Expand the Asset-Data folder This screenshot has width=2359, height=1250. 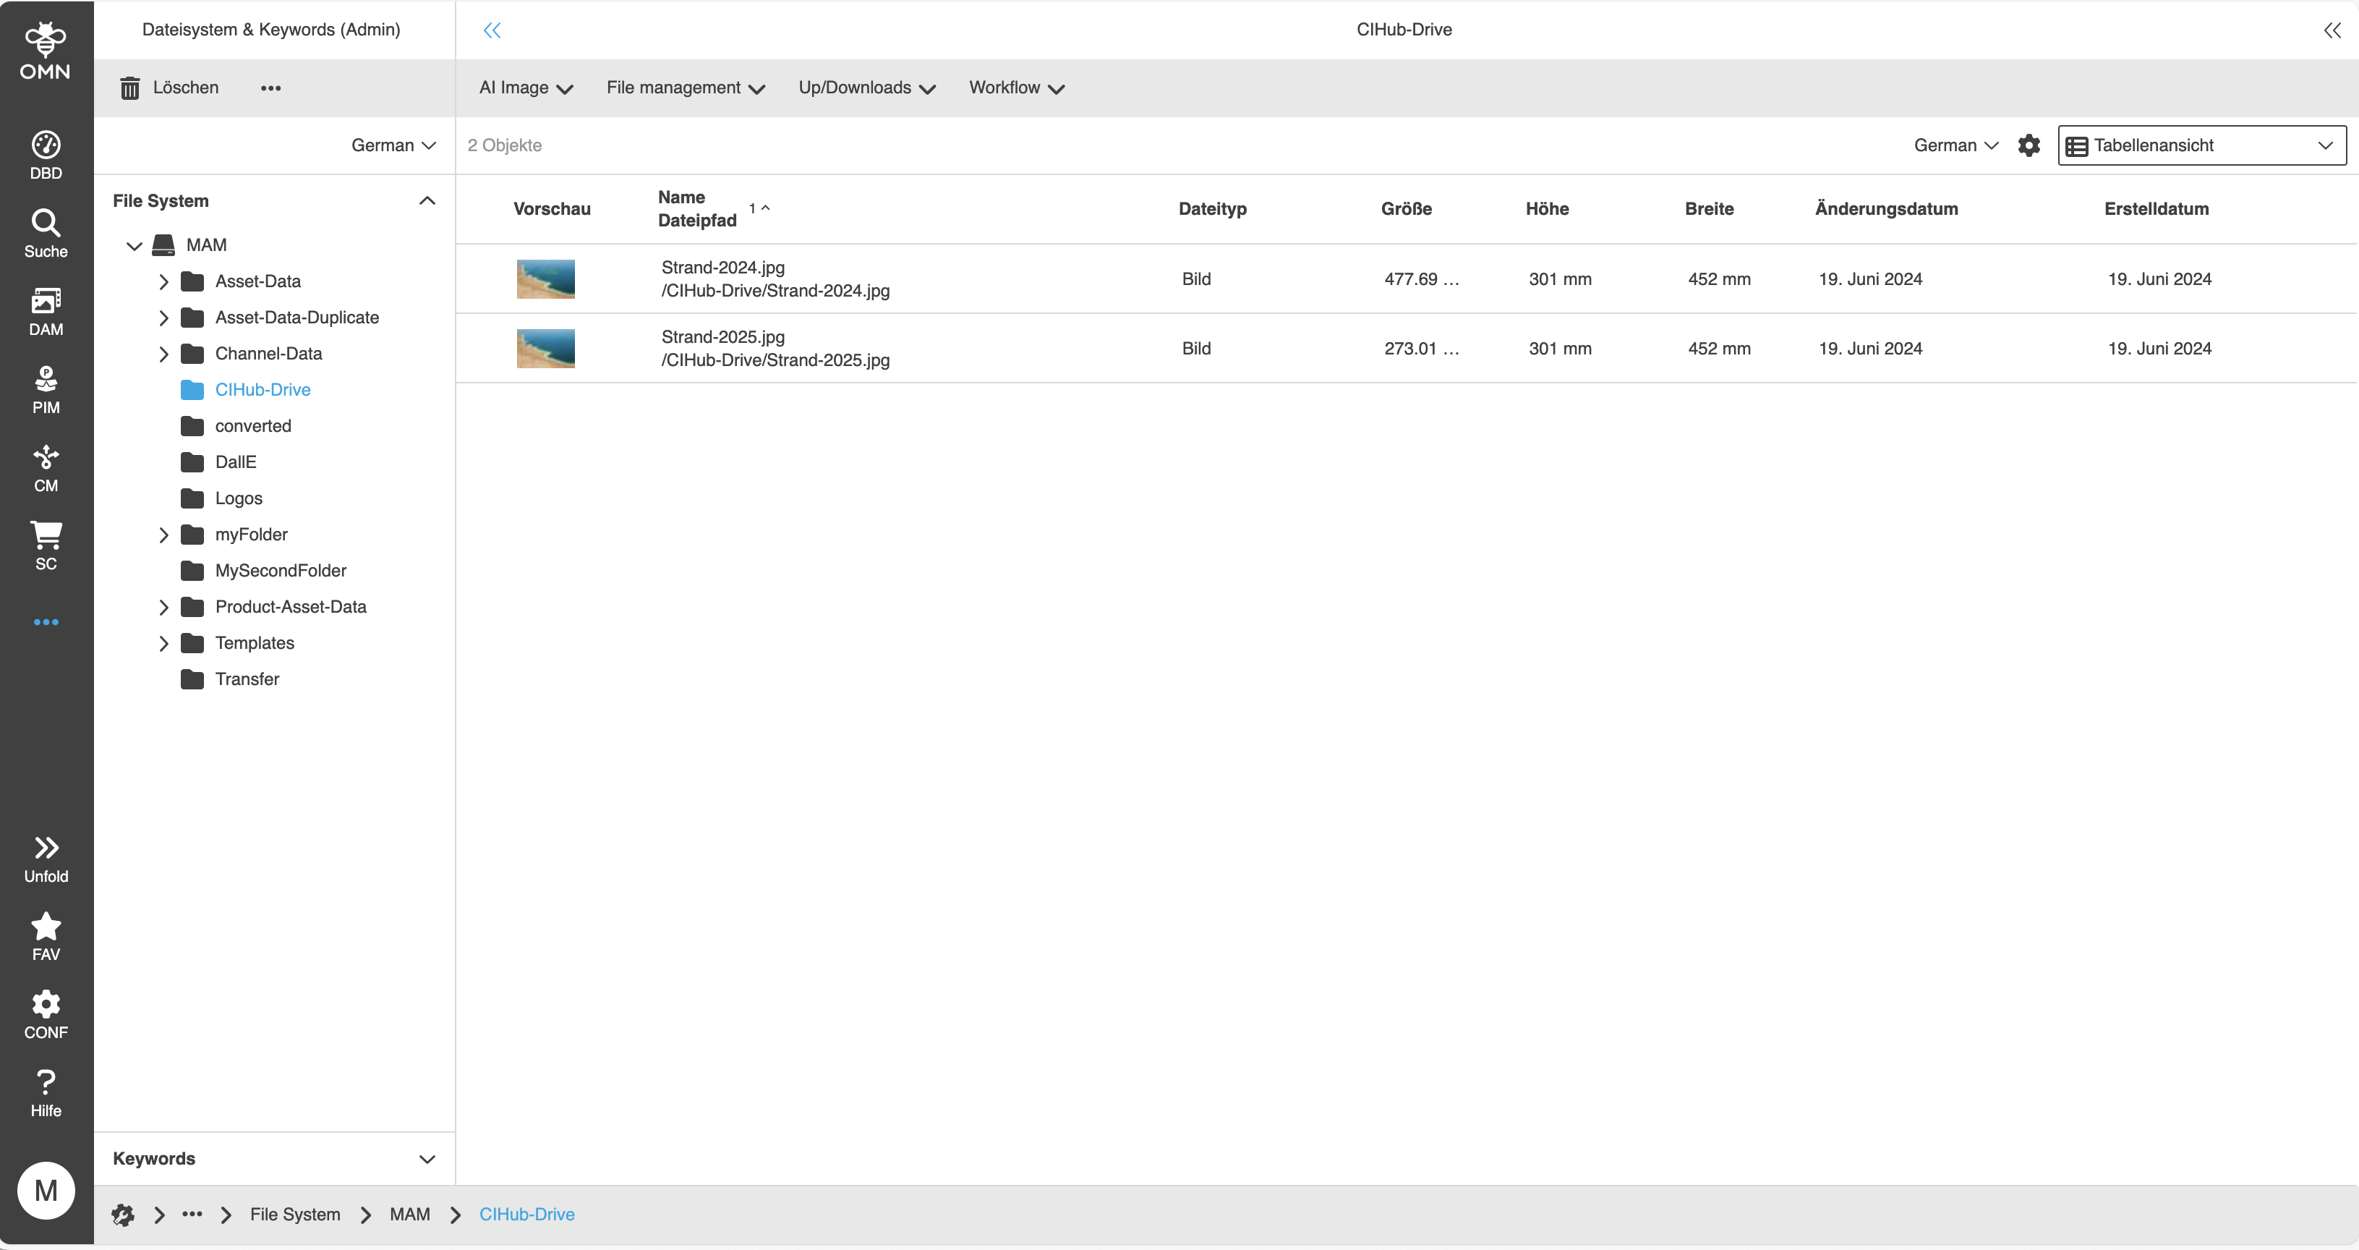pyautogui.click(x=164, y=281)
